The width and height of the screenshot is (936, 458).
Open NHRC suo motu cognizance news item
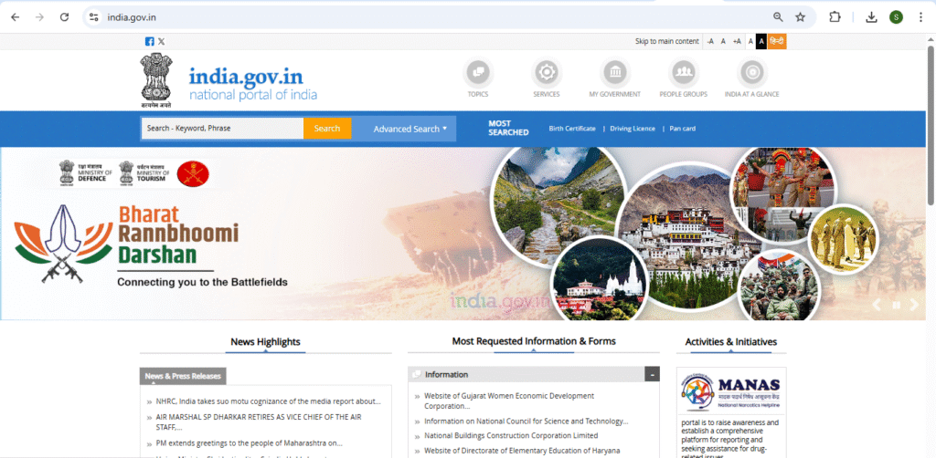click(268, 401)
